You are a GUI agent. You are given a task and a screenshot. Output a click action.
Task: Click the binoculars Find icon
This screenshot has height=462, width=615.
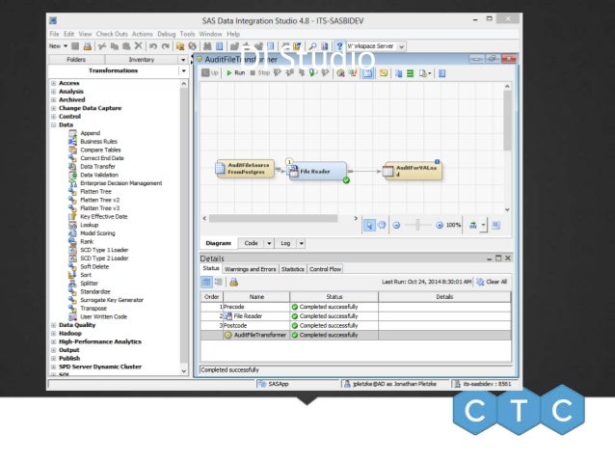point(207,46)
